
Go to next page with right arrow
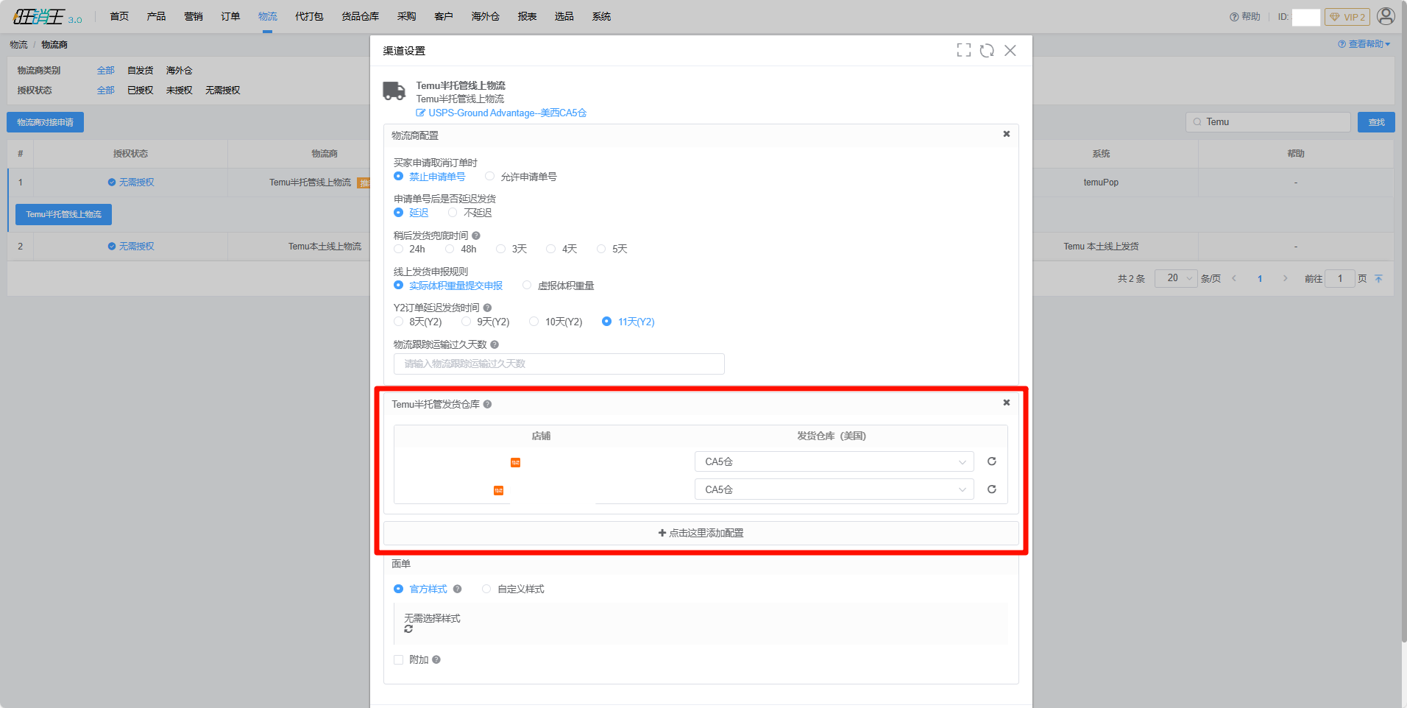pyautogui.click(x=1285, y=278)
